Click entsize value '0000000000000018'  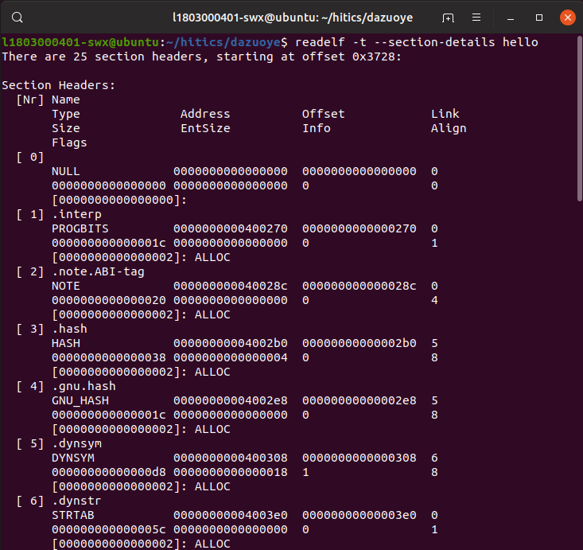pyautogui.click(x=230, y=472)
